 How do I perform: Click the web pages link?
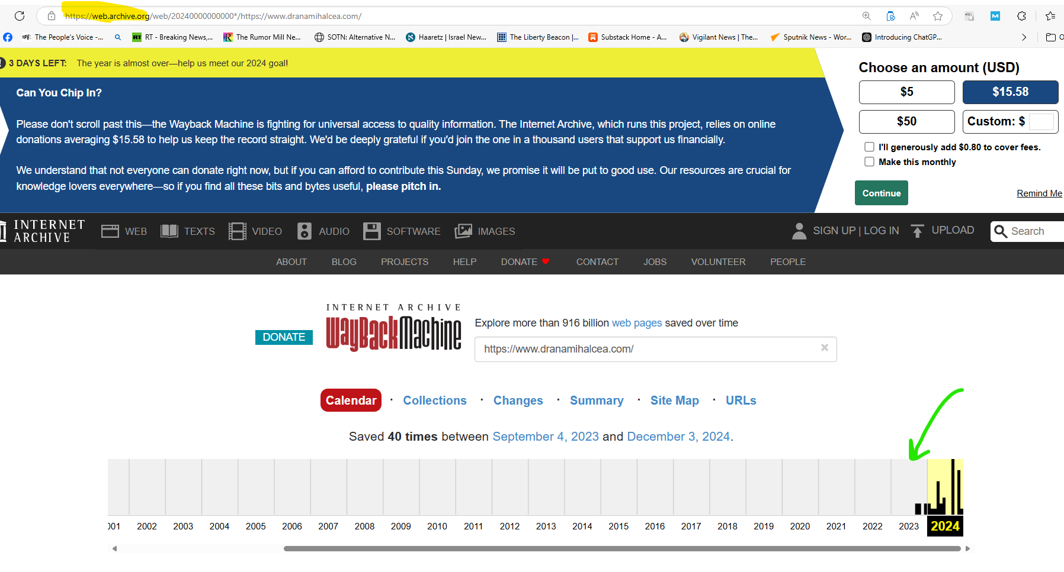pos(637,323)
